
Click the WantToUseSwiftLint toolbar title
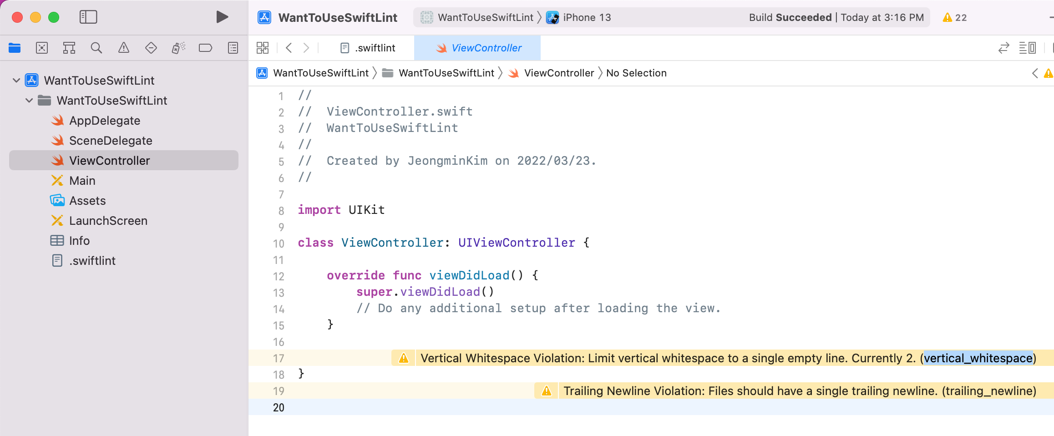(338, 17)
